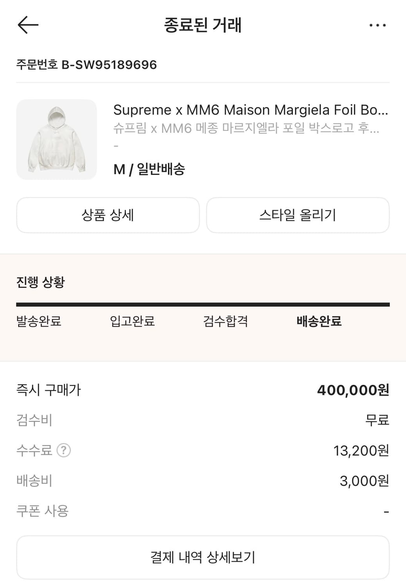
Task: Click the Korean product name subtitle
Action: coord(246,128)
